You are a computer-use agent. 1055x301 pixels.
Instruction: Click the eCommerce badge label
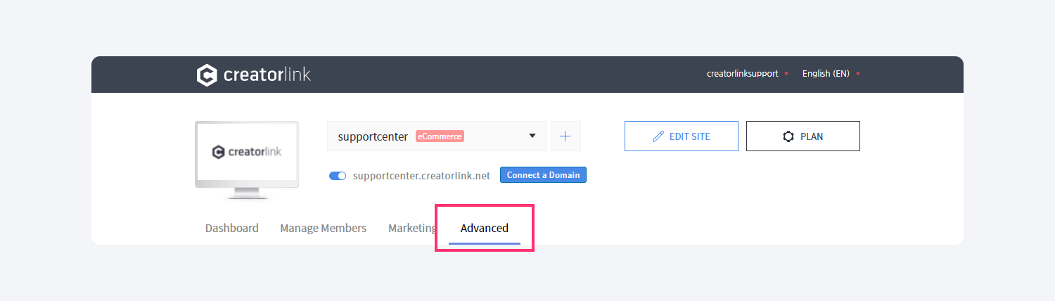[440, 136]
